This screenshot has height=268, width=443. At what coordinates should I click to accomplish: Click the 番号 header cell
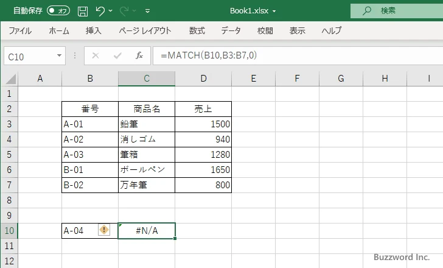click(90, 109)
